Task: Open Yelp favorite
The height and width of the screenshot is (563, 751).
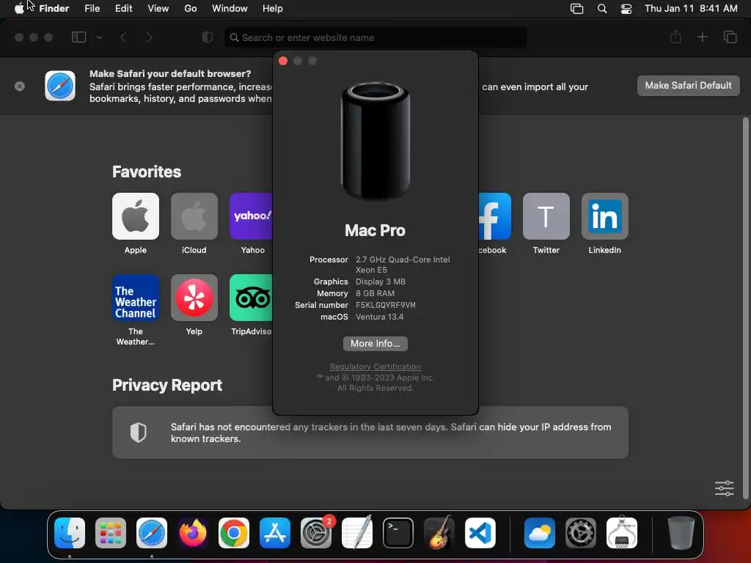Action: pyautogui.click(x=194, y=298)
